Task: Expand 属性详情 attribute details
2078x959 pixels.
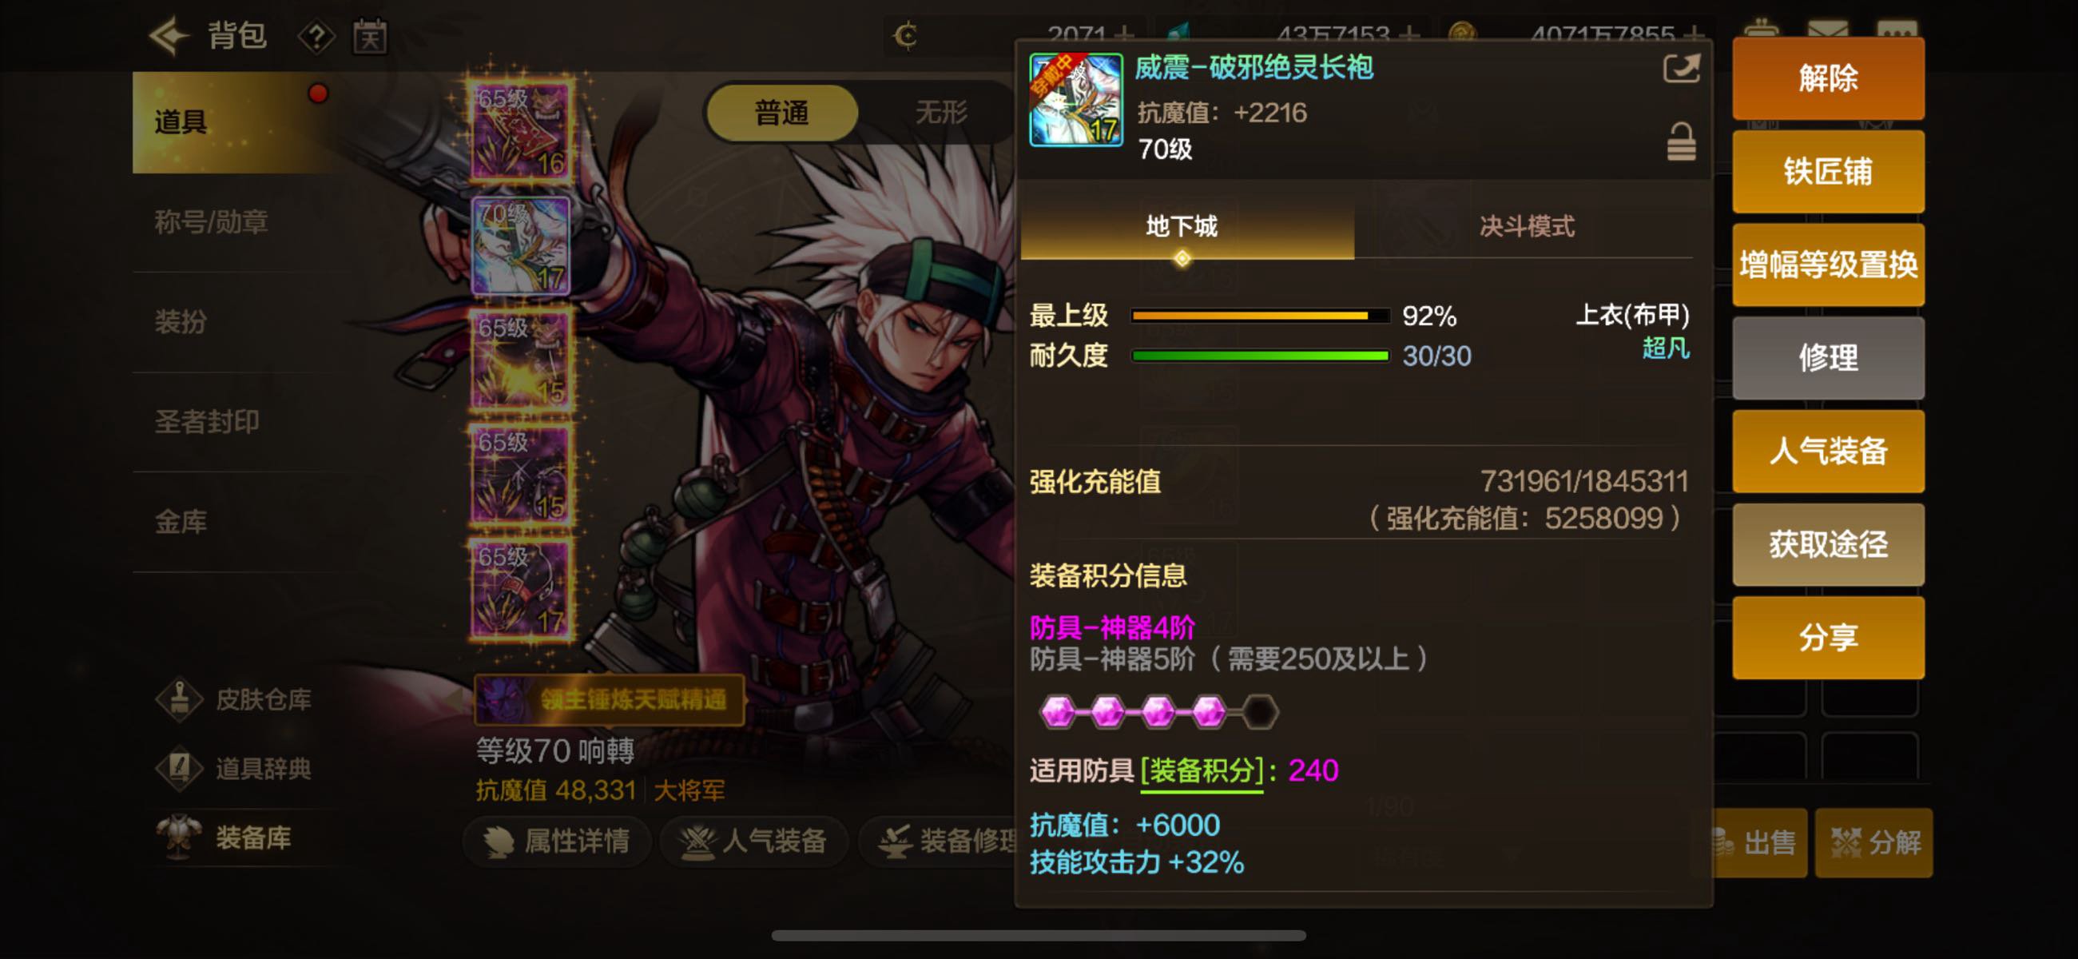Action: [x=558, y=842]
